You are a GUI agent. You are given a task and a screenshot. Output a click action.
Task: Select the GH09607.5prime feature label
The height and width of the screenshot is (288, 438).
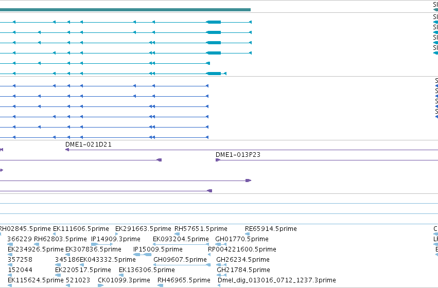click(x=180, y=260)
